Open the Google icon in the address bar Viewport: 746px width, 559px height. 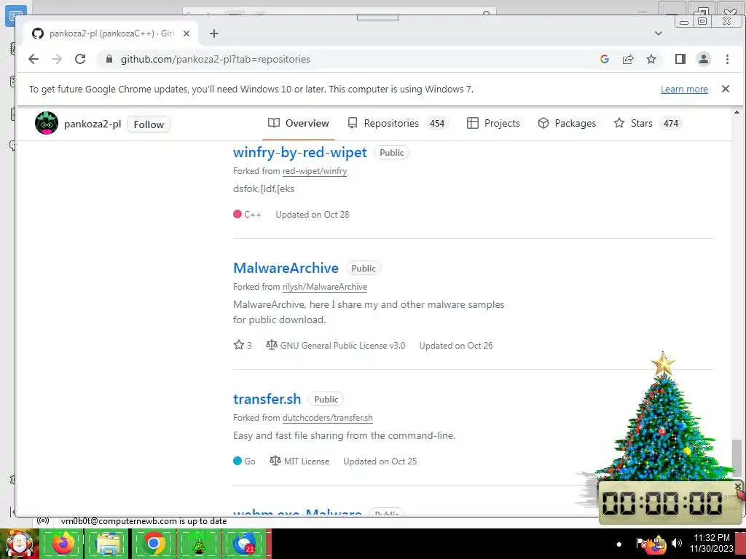click(x=605, y=59)
